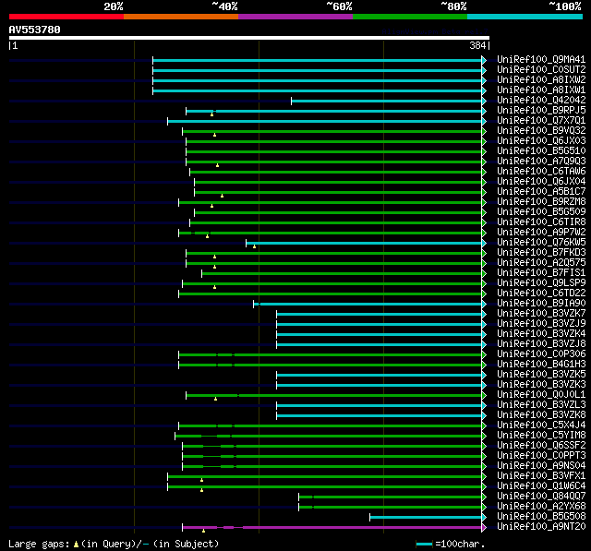The image size is (591, 551).
Task: Select label UniRef100_Q6JX03
Action: pos(541,140)
